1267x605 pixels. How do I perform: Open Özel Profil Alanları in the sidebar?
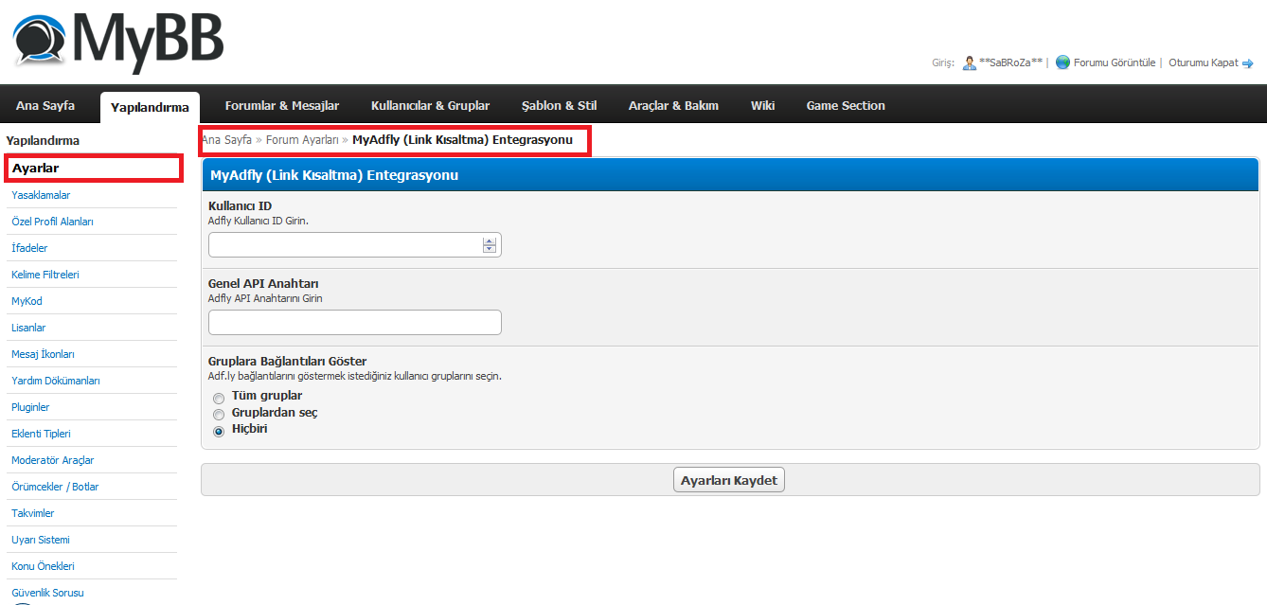52,222
